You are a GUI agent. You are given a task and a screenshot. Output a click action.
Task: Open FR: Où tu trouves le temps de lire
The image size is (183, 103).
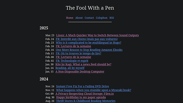pyautogui.click(x=78, y=53)
